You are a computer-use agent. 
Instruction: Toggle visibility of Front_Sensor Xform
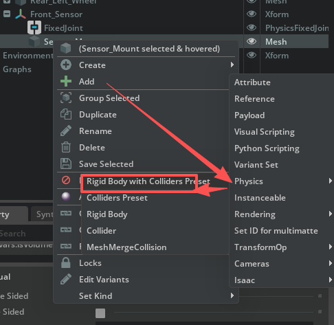pos(252,14)
